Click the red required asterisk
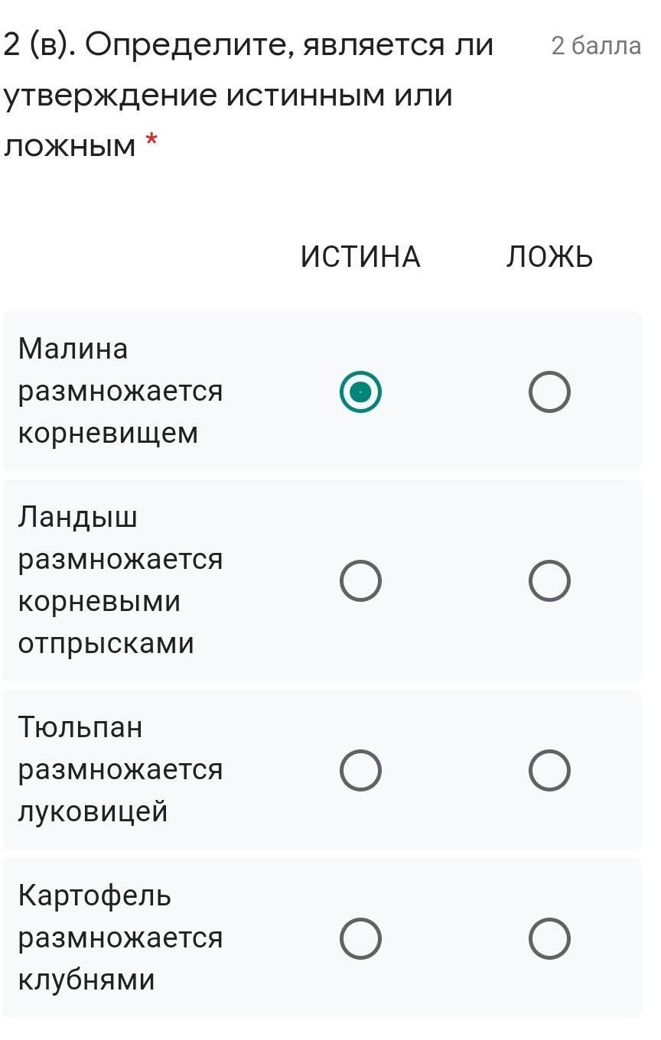The image size is (661, 1040). [152, 141]
